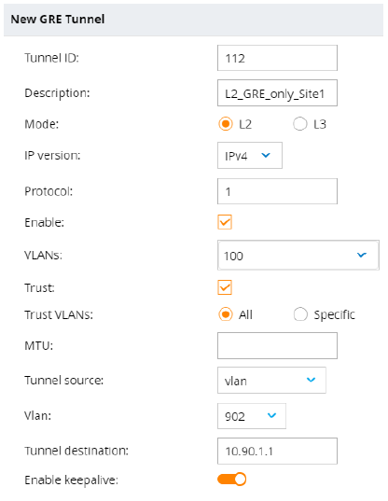Select the L2 mode radio button
Image resolution: width=388 pixels, height=501 pixels.
[x=226, y=124]
